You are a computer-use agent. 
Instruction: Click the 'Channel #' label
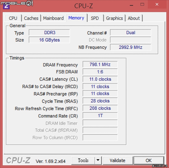[97, 33]
